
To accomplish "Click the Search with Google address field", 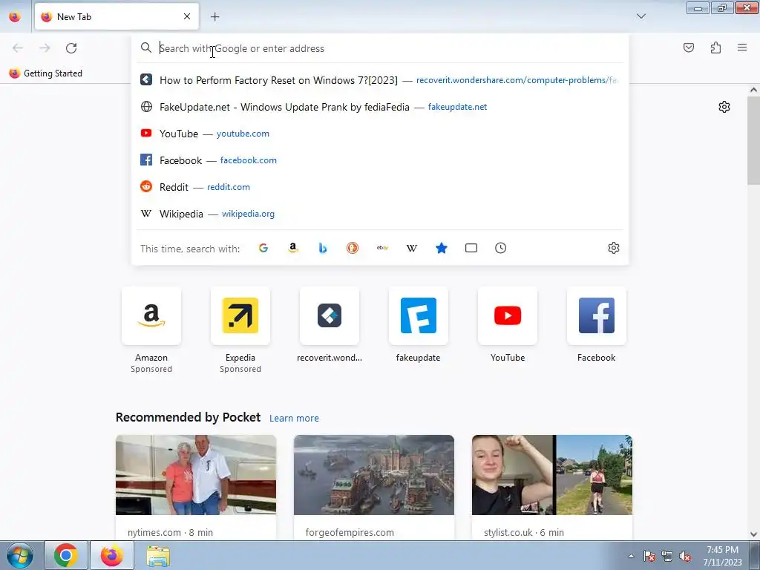I will pos(379,48).
